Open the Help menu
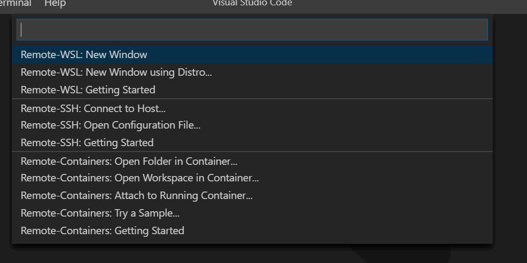 click(55, 4)
